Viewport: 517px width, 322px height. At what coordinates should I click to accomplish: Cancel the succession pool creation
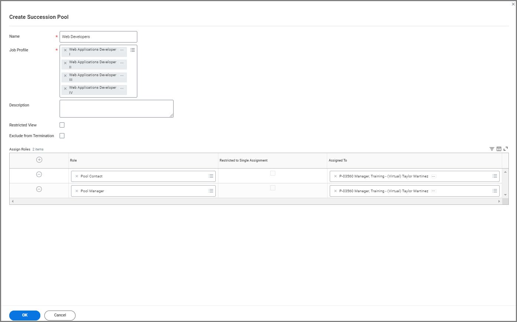[60, 315]
